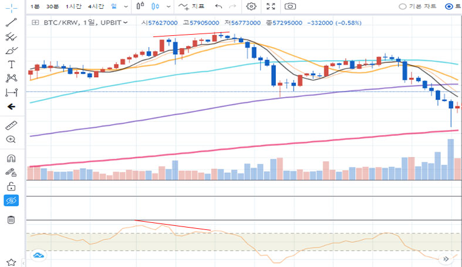Select the forecast and measurement tool
The height and width of the screenshot is (267, 462).
click(x=11, y=92)
